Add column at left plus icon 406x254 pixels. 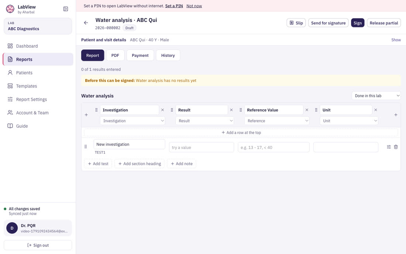coord(86,115)
